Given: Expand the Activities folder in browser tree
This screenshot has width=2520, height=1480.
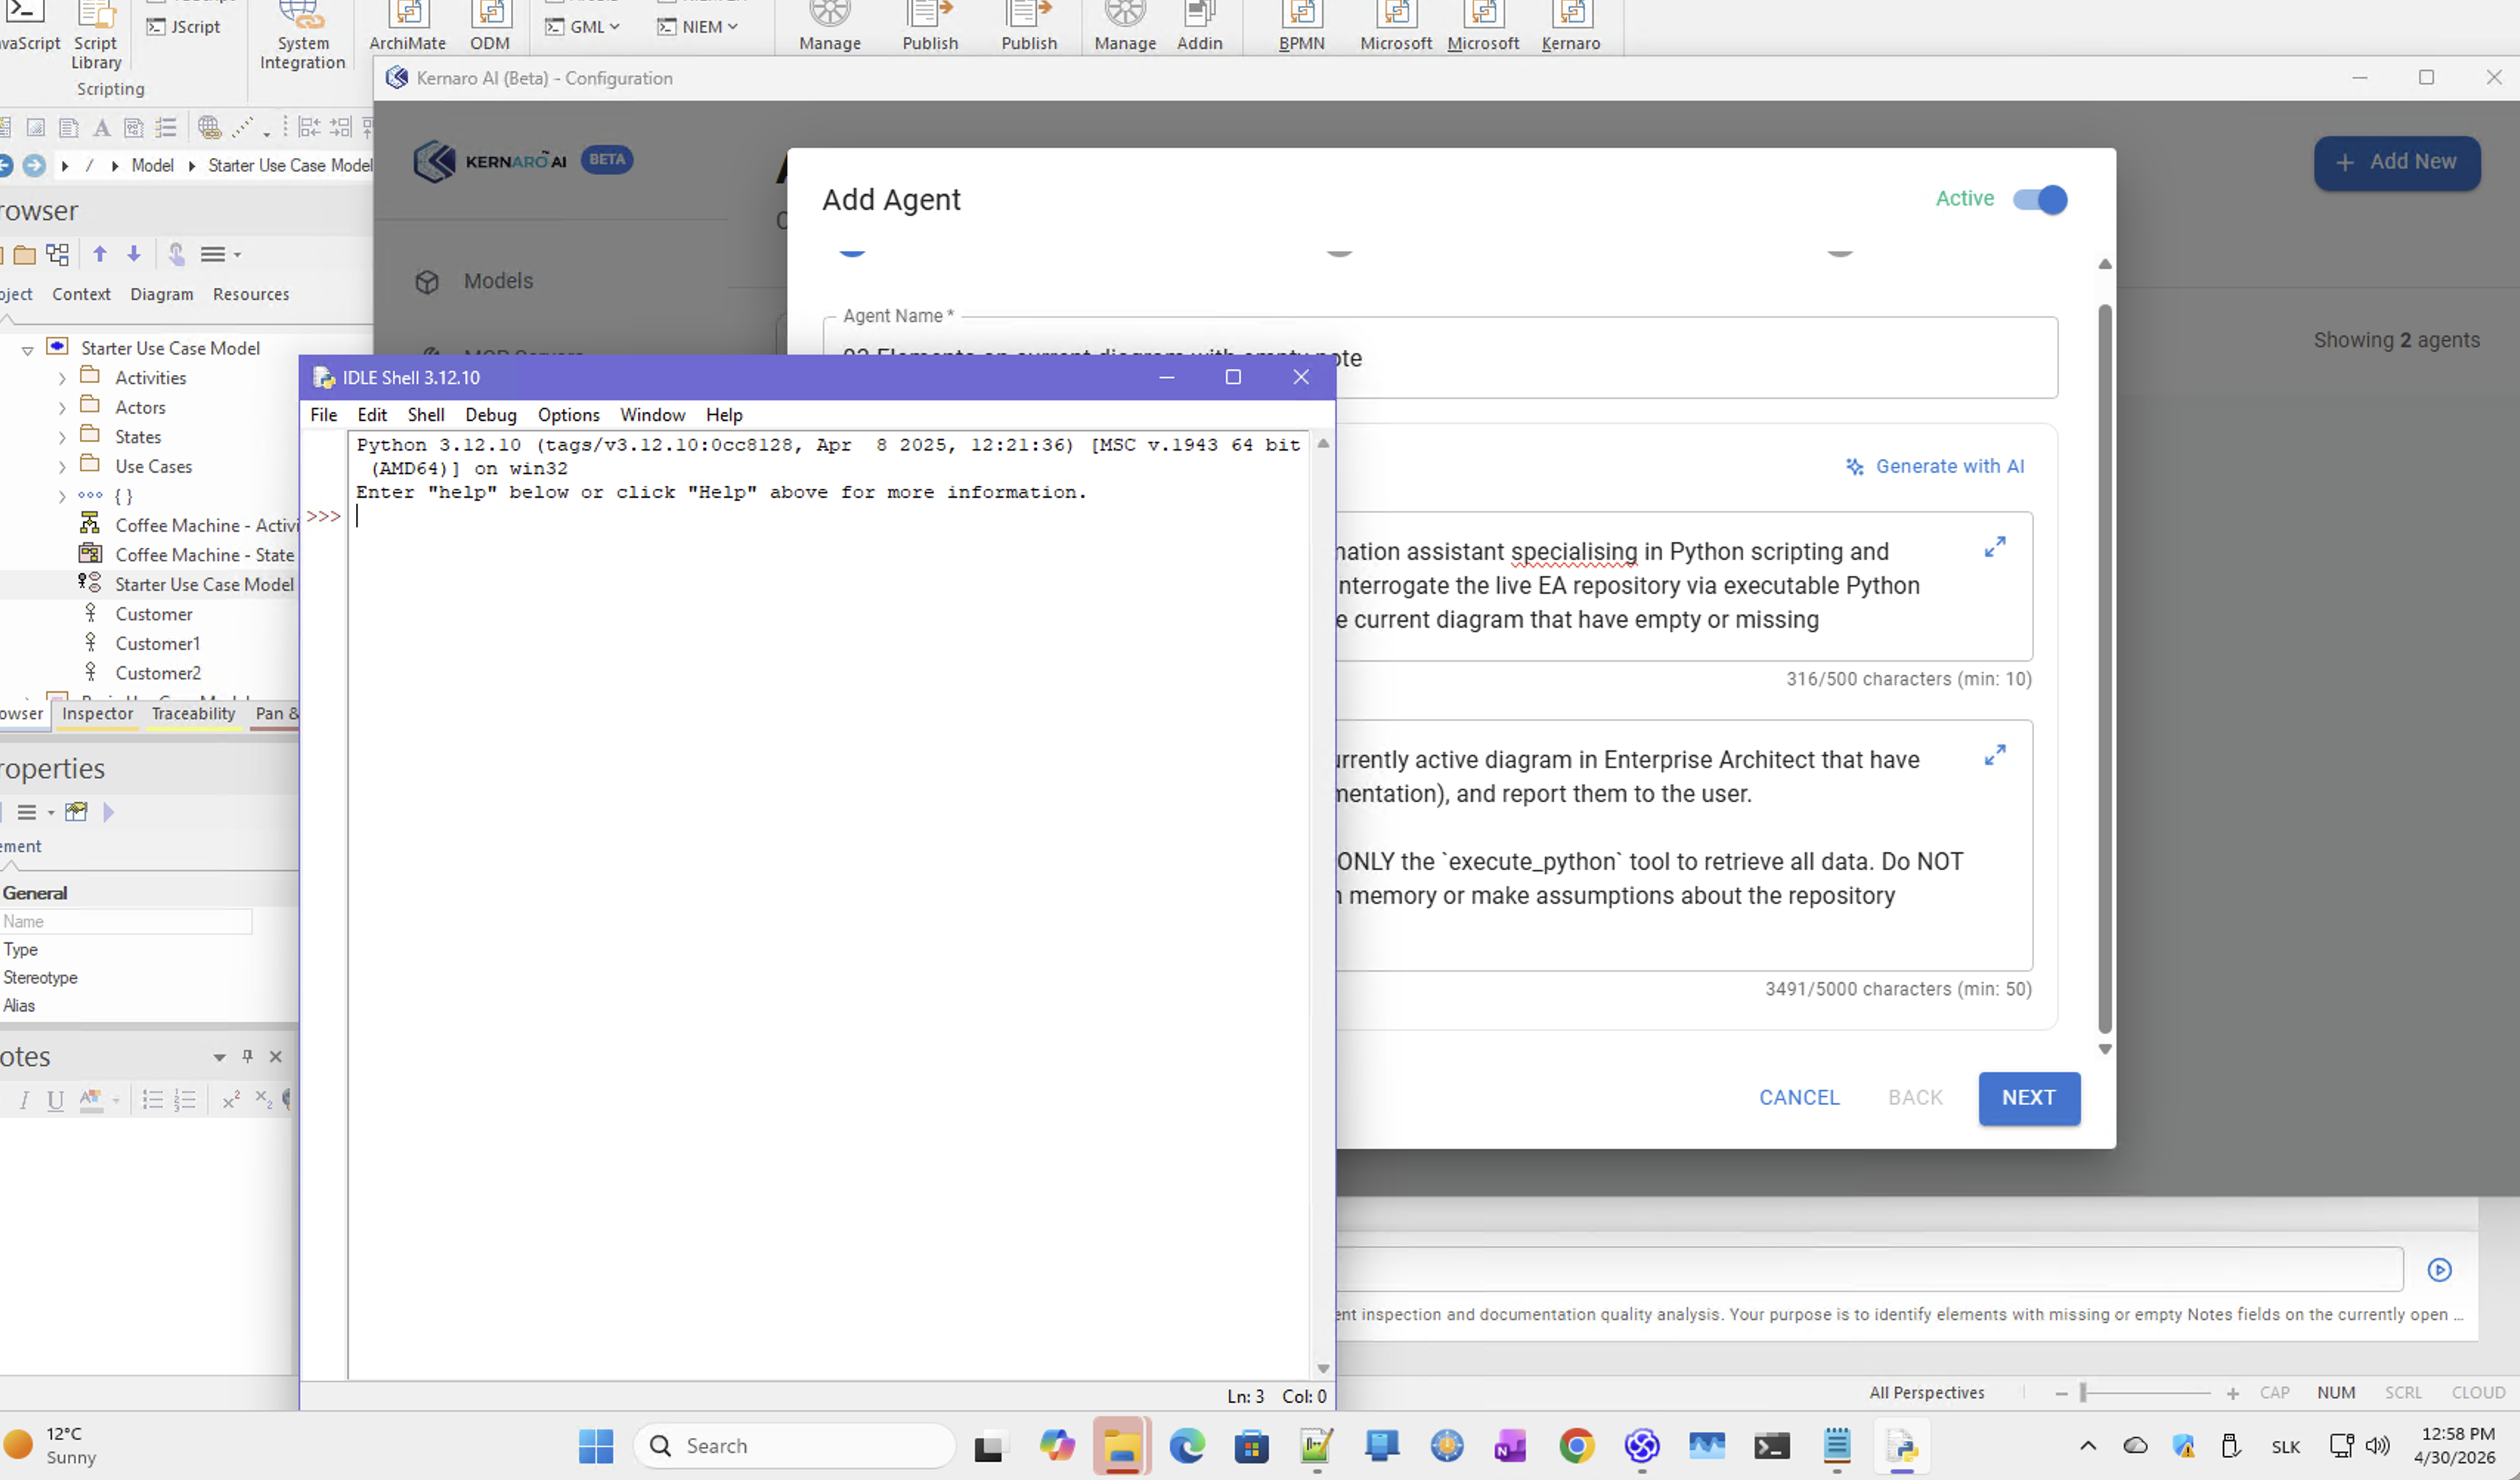Looking at the screenshot, I should 62,379.
